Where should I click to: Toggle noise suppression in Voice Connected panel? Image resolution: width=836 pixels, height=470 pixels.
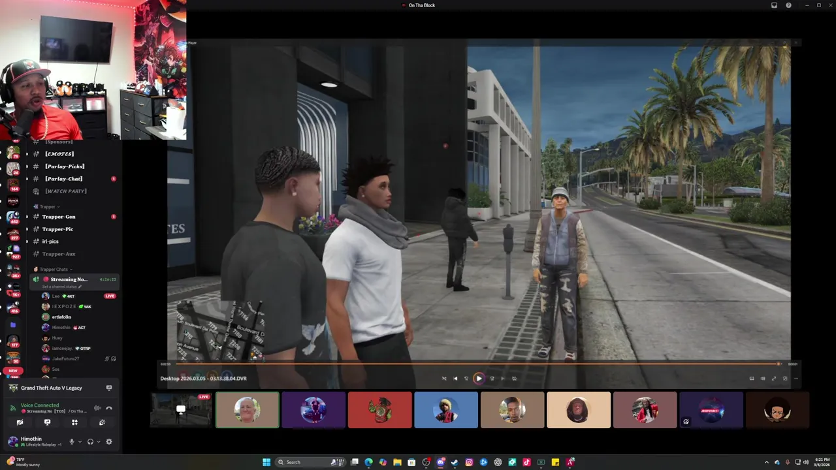(97, 408)
